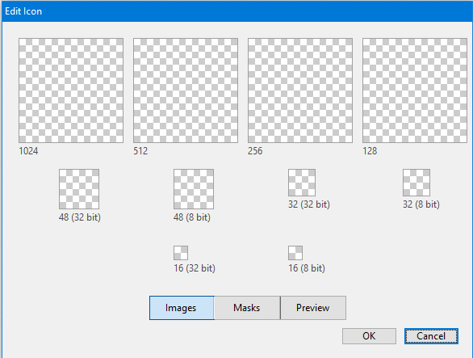Cancel the Edit Icon dialog
The width and height of the screenshot is (473, 358).
tap(431, 336)
